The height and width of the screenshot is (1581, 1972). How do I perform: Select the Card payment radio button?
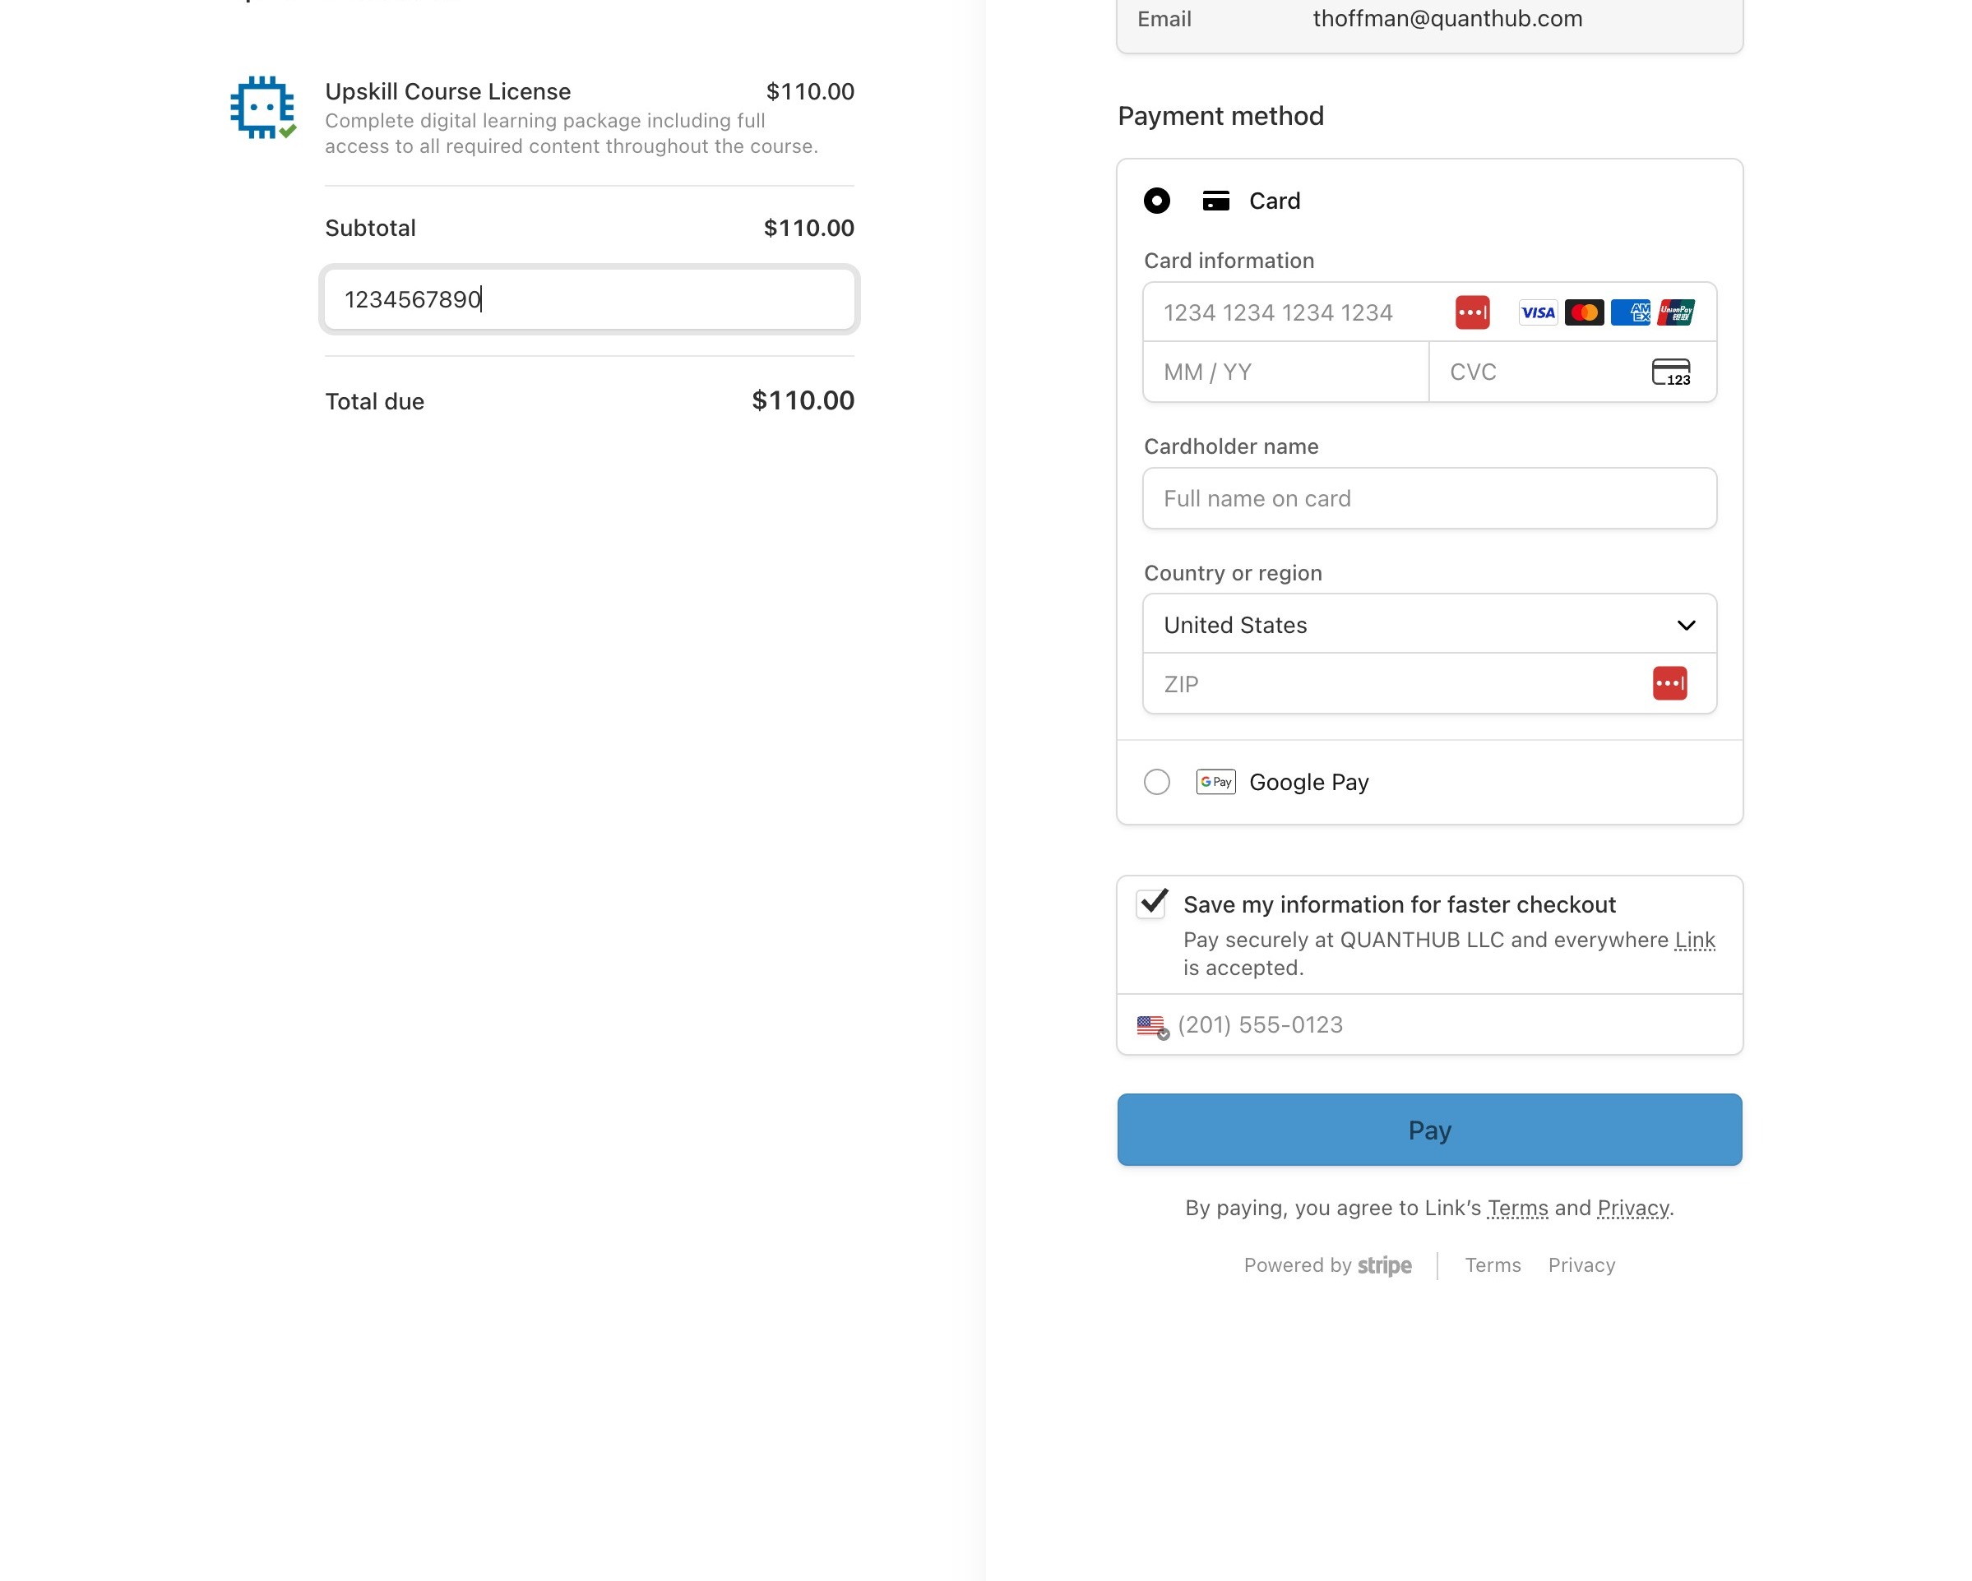pyautogui.click(x=1157, y=201)
